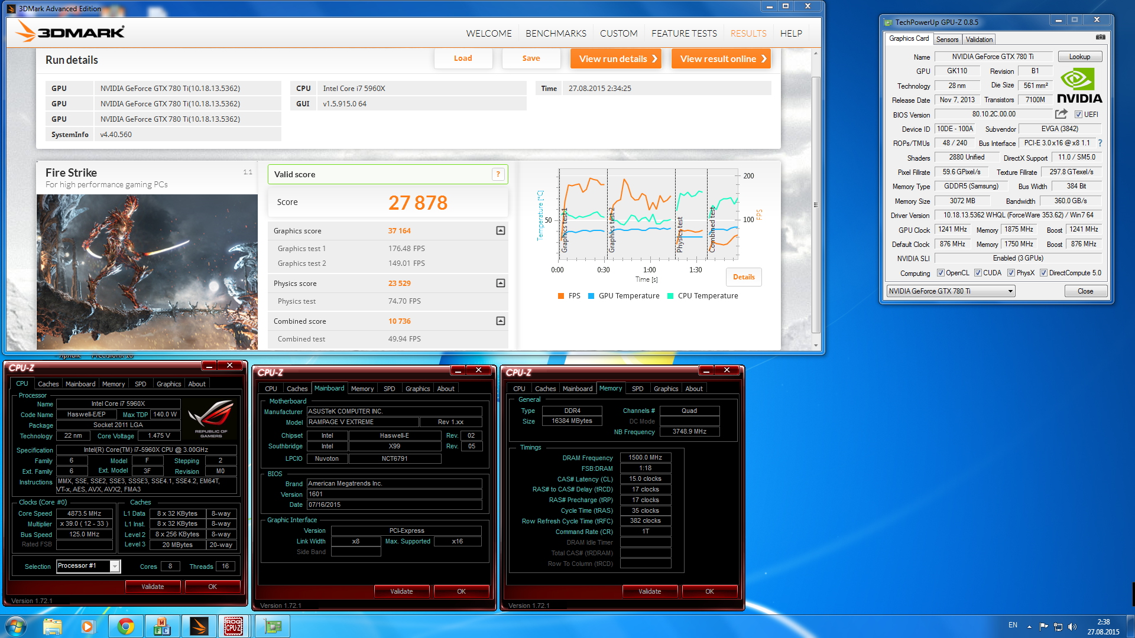This screenshot has height=638, width=1135.
Task: Click the ROG Republic of Gamers logo in CPU-Z
Action: [211, 418]
